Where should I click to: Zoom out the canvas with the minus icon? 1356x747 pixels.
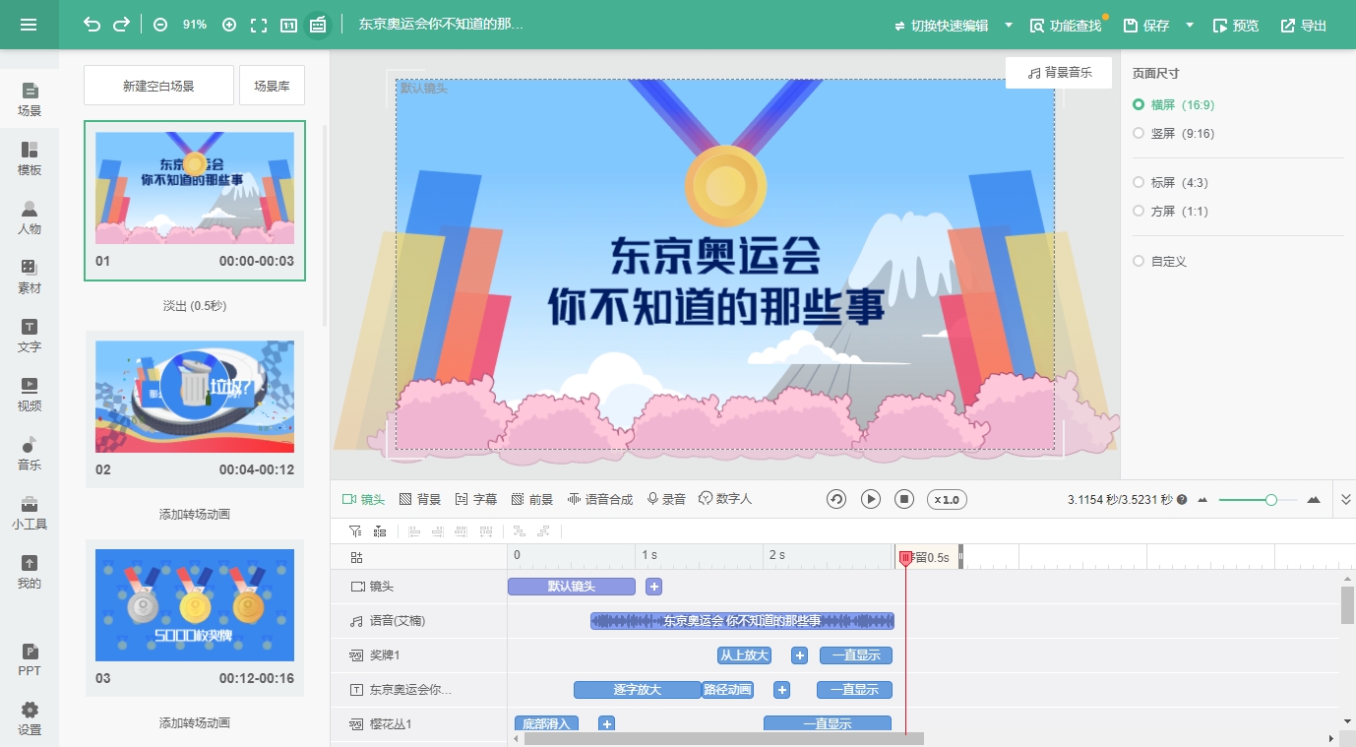click(x=160, y=25)
